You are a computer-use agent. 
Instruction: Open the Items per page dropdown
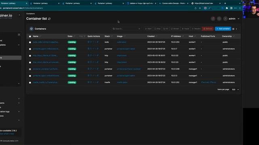tap(236, 89)
